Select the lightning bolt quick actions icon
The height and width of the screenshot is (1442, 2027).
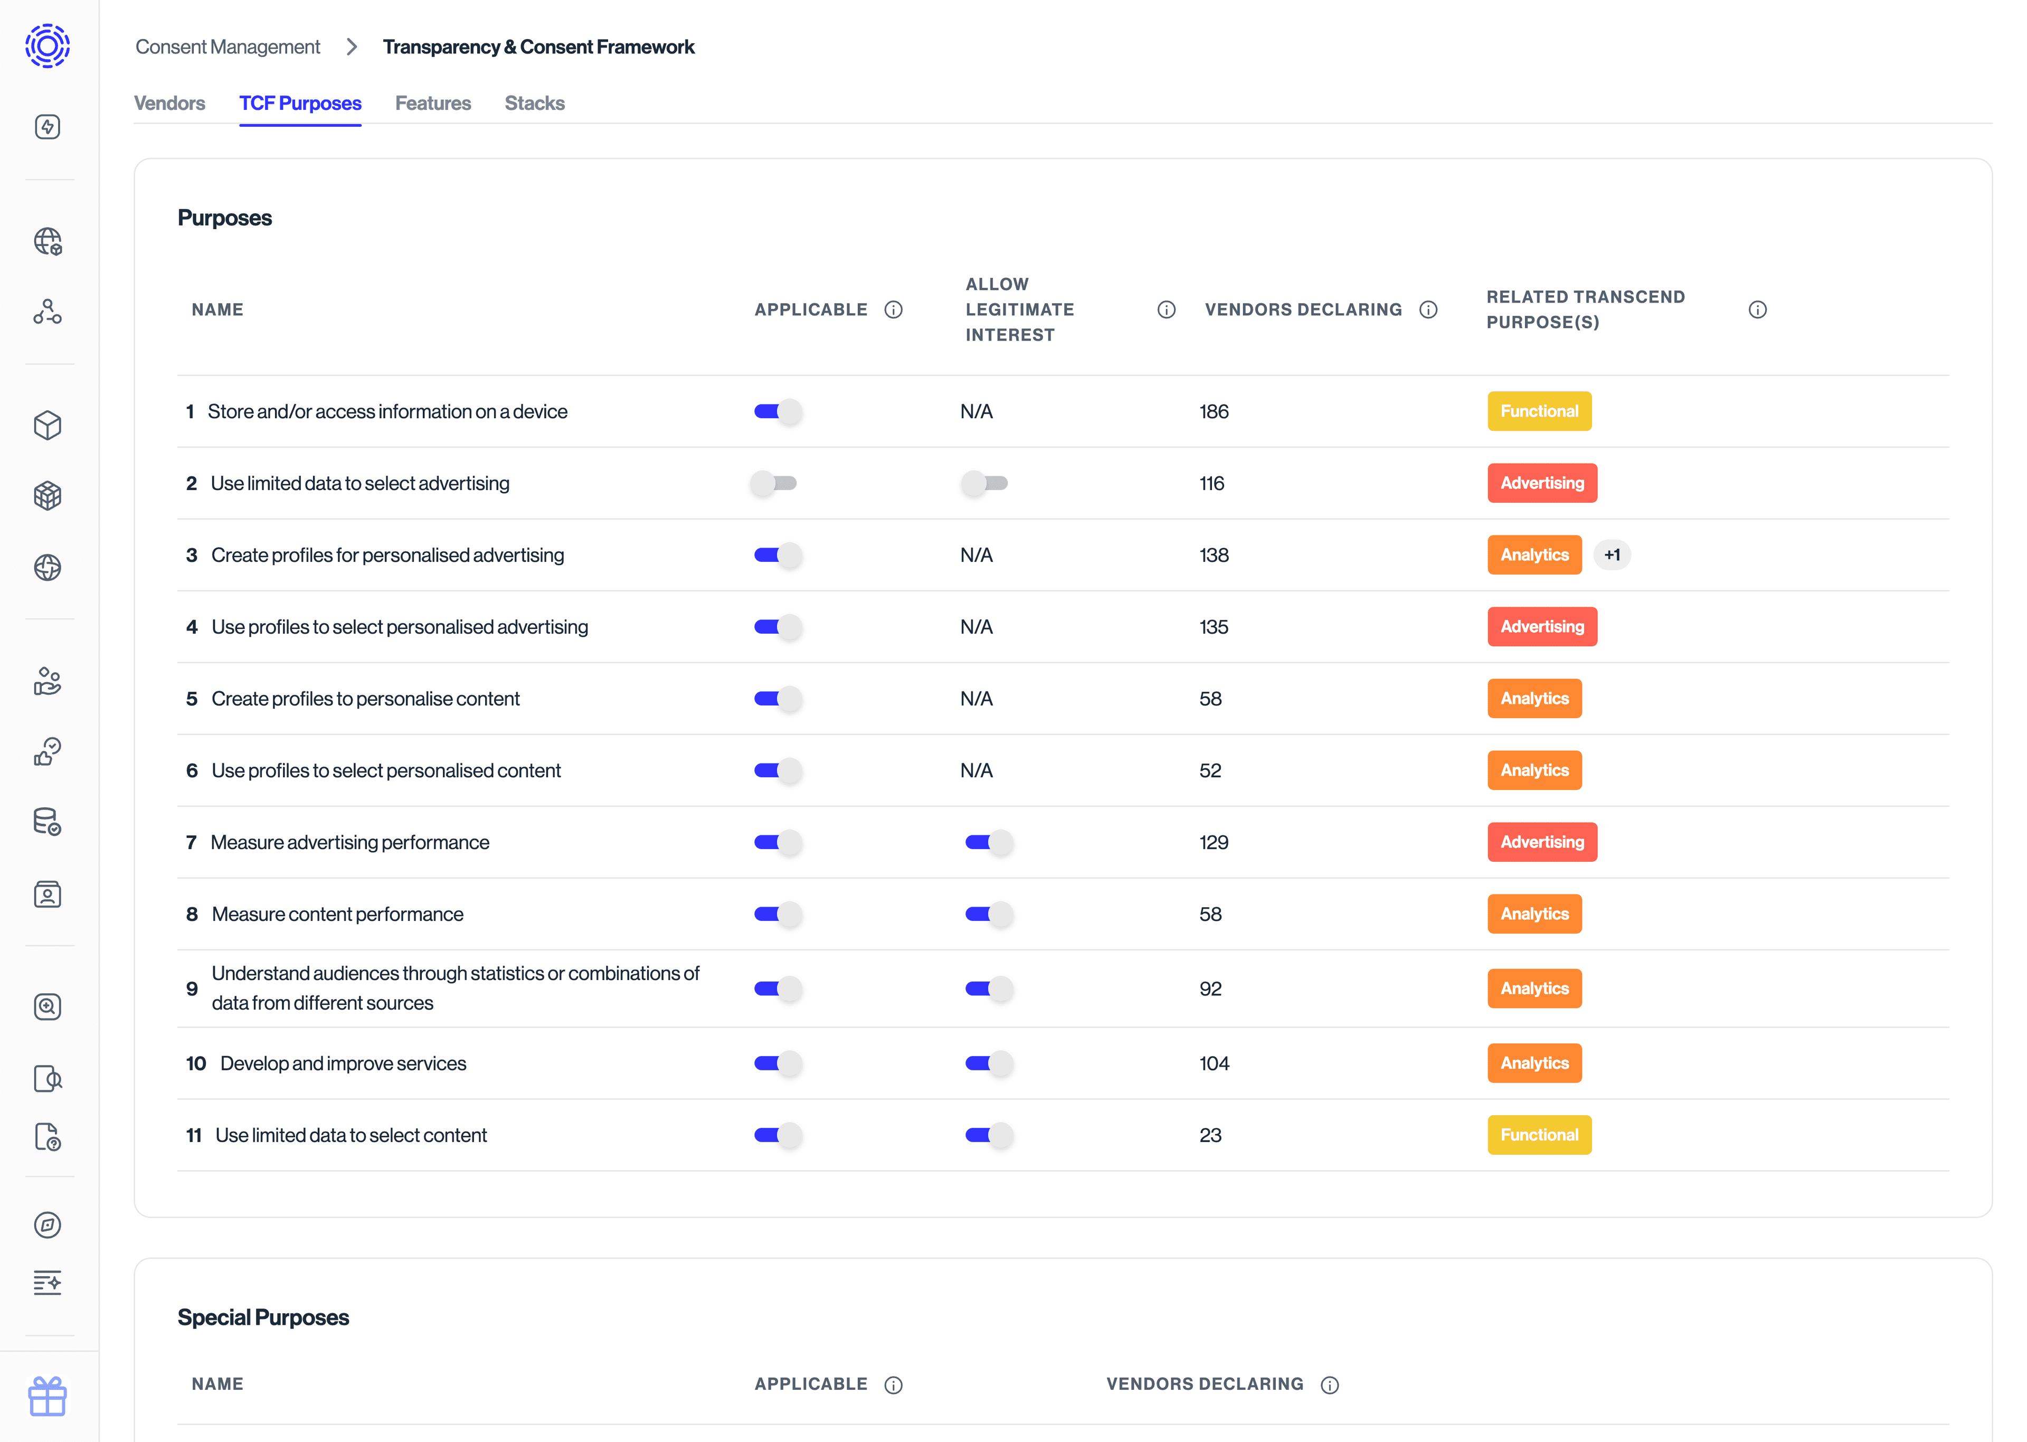pos(47,126)
